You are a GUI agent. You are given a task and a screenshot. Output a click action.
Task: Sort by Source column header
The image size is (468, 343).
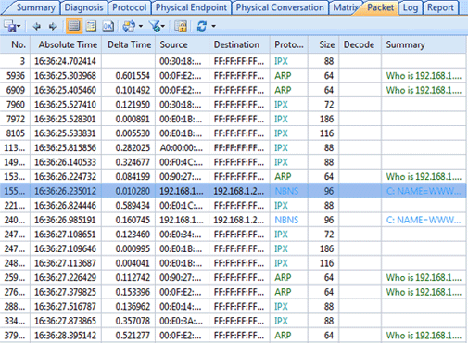pyautogui.click(x=183, y=44)
